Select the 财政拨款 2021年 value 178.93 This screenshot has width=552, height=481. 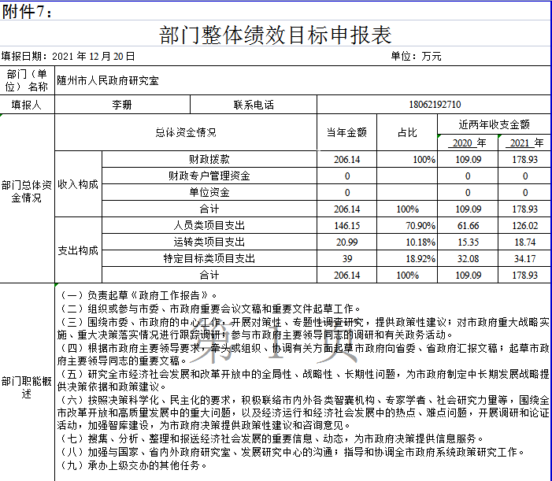coord(524,159)
